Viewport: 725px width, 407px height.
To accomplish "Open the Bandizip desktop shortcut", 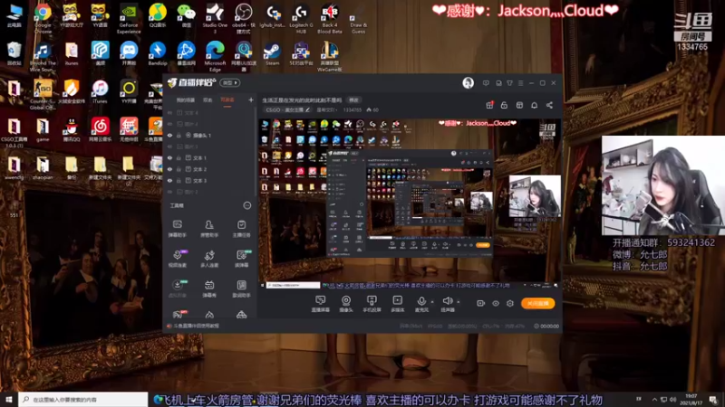I will click(x=157, y=54).
